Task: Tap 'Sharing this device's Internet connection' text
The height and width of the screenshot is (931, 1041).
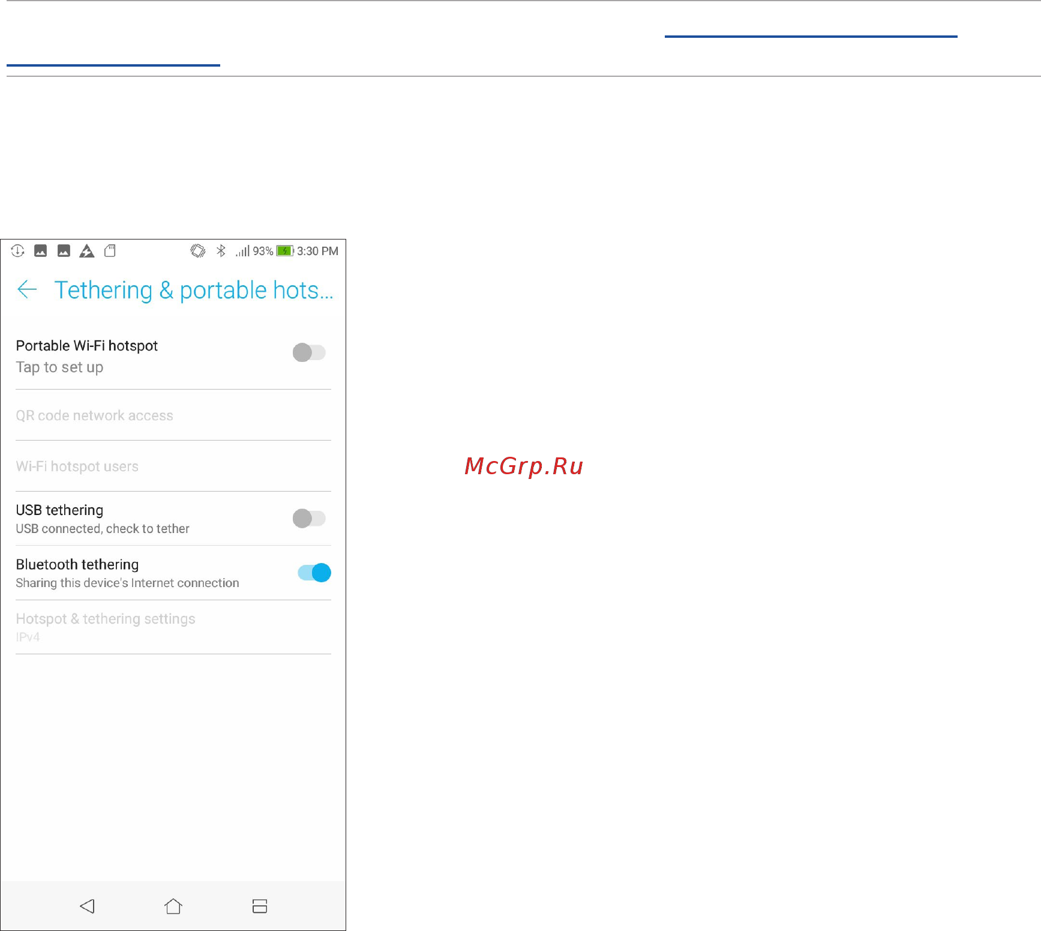Action: point(128,583)
